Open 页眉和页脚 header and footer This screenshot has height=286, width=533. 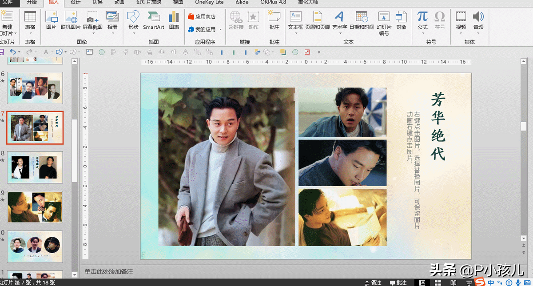[x=317, y=20]
